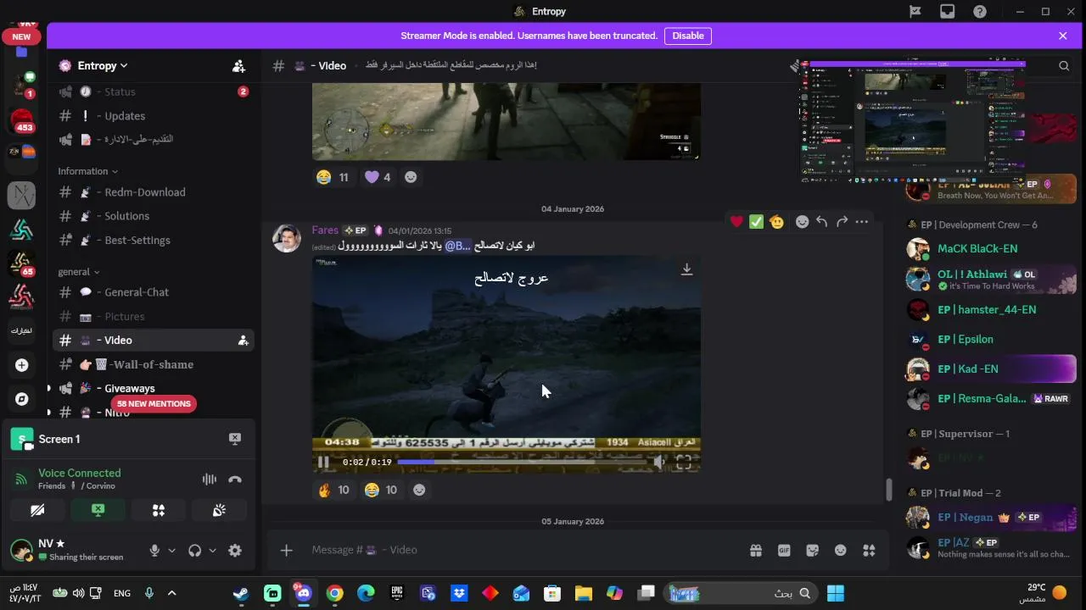Open the Pictures channel
Screen dimensions: 1086x610
click(x=154, y=317)
